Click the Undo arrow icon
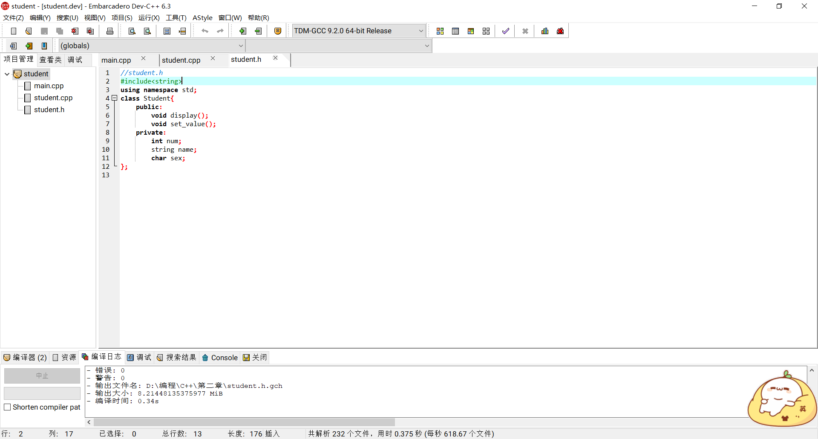Viewport: 818px width, 439px height. (205, 31)
